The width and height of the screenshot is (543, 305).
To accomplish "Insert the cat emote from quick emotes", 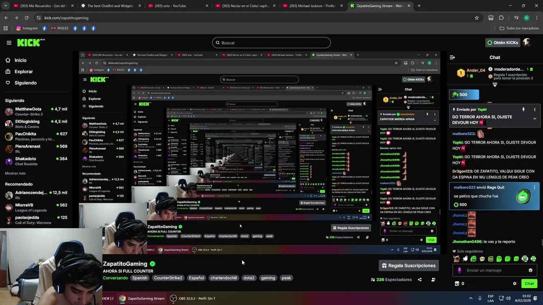I will pos(456,259).
